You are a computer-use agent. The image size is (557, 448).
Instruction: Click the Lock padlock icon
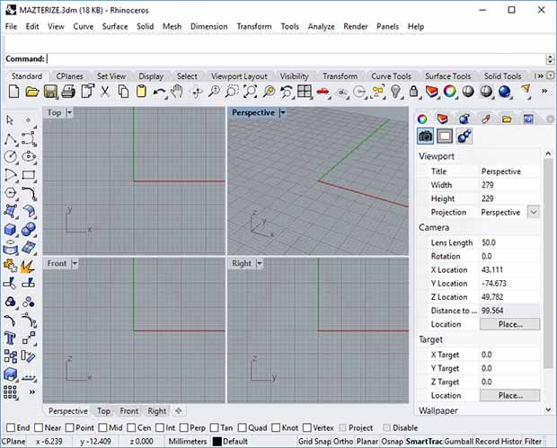tap(413, 92)
